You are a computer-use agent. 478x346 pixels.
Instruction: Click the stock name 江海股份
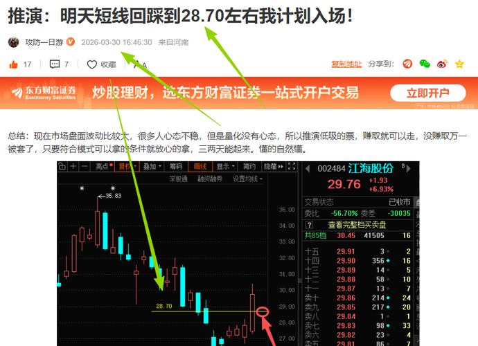click(x=371, y=168)
